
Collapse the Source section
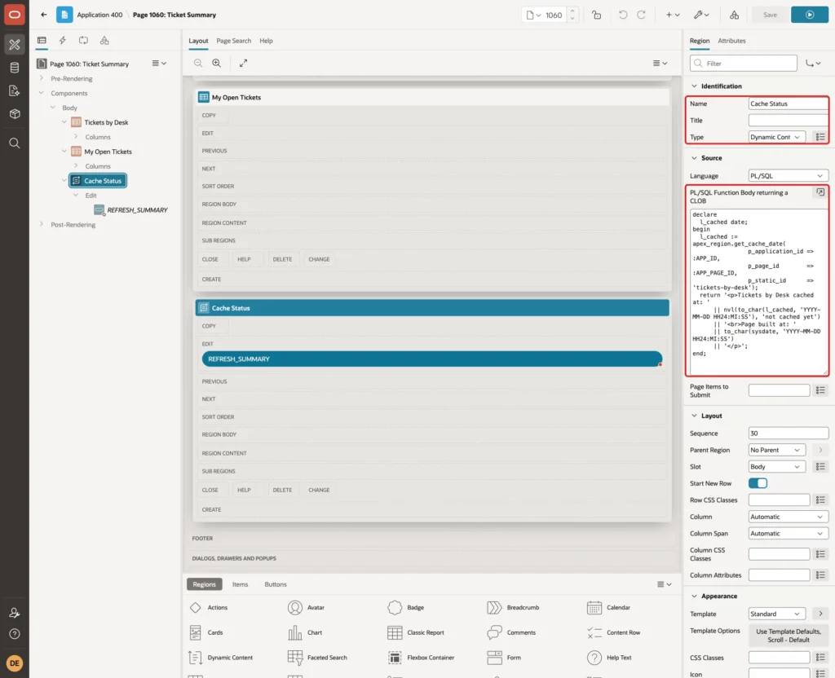pos(694,158)
